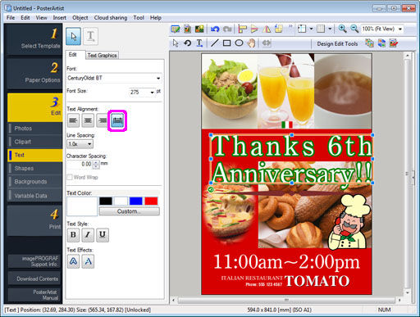The width and height of the screenshot is (420, 317).
Task: Switch to the Edit tab
Action: click(73, 55)
